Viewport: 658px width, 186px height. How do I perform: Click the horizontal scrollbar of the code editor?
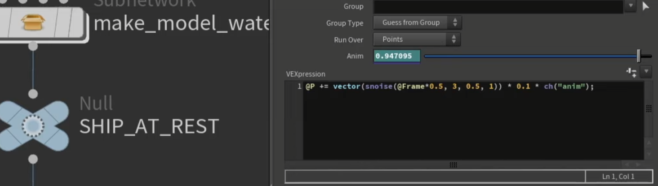(453, 165)
